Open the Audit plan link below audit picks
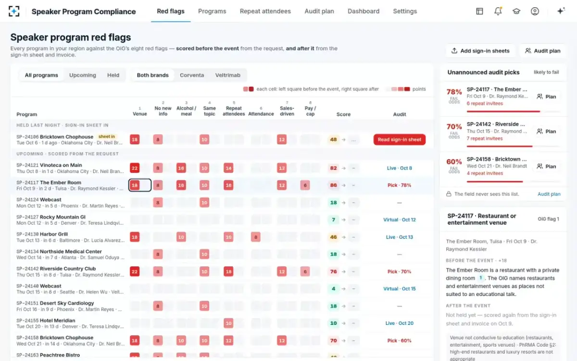Image resolution: width=577 pixels, height=361 pixels. click(x=549, y=194)
